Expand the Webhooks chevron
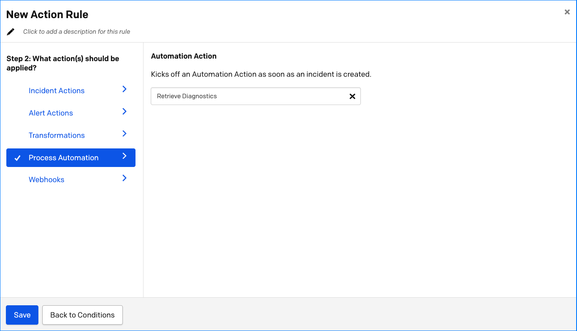 pyautogui.click(x=125, y=178)
